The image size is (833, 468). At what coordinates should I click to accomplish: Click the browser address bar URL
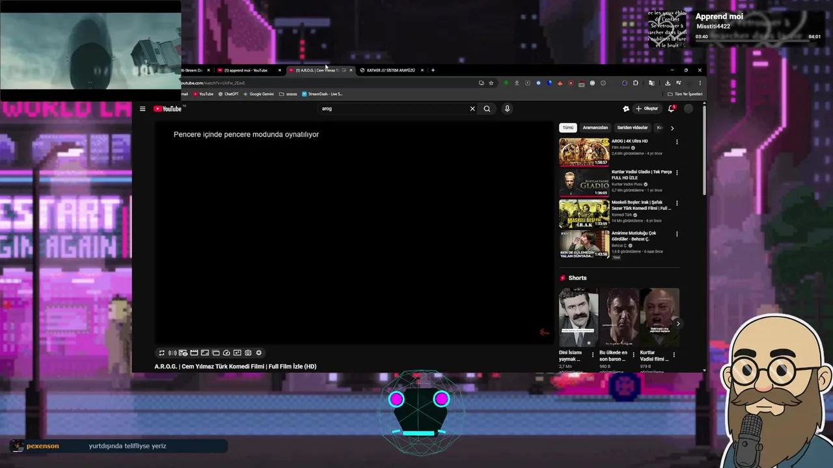pos(213,83)
